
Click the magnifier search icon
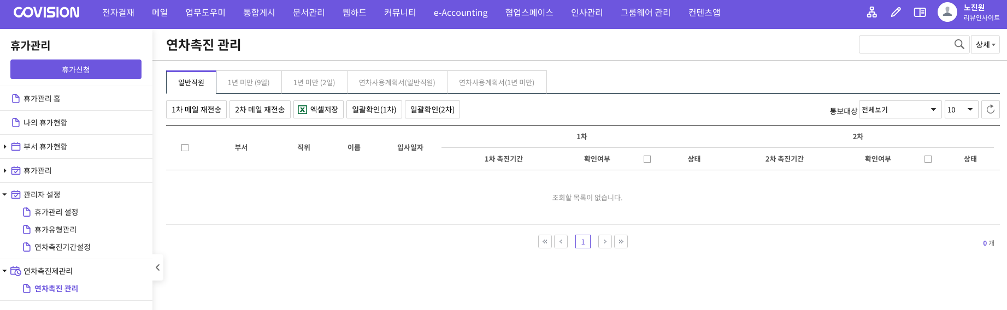959,44
